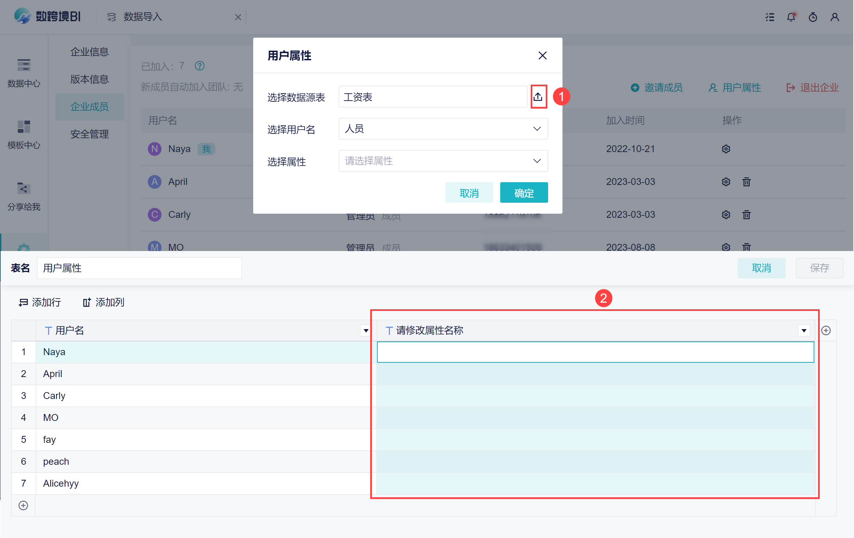
Task: Click the 确定 button in dialog
Action: [x=523, y=193]
